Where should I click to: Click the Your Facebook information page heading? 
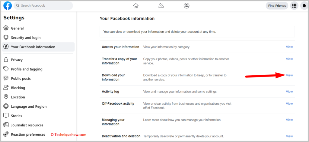[x=127, y=18]
